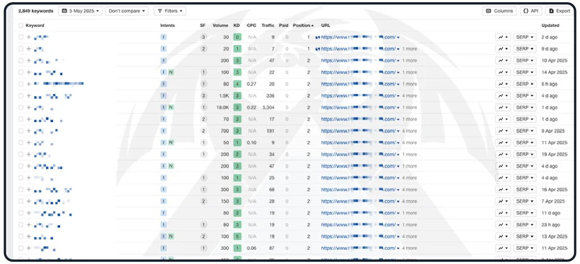The image size is (580, 264).
Task: Toggle the select-all checkbox beside Keyword header
Action: coord(21,25)
